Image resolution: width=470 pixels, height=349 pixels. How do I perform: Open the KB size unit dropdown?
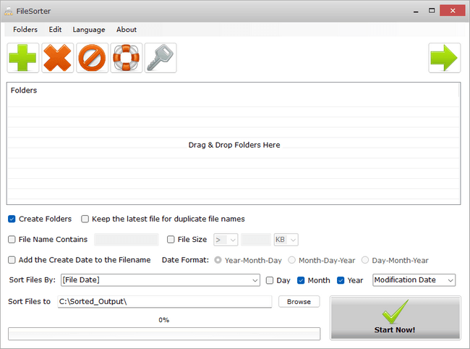pyautogui.click(x=286, y=240)
